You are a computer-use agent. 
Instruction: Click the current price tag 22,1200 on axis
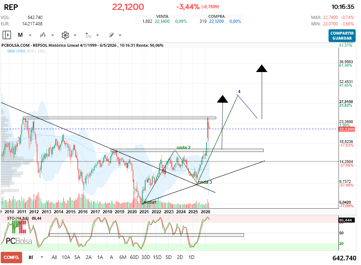[x=347, y=129]
